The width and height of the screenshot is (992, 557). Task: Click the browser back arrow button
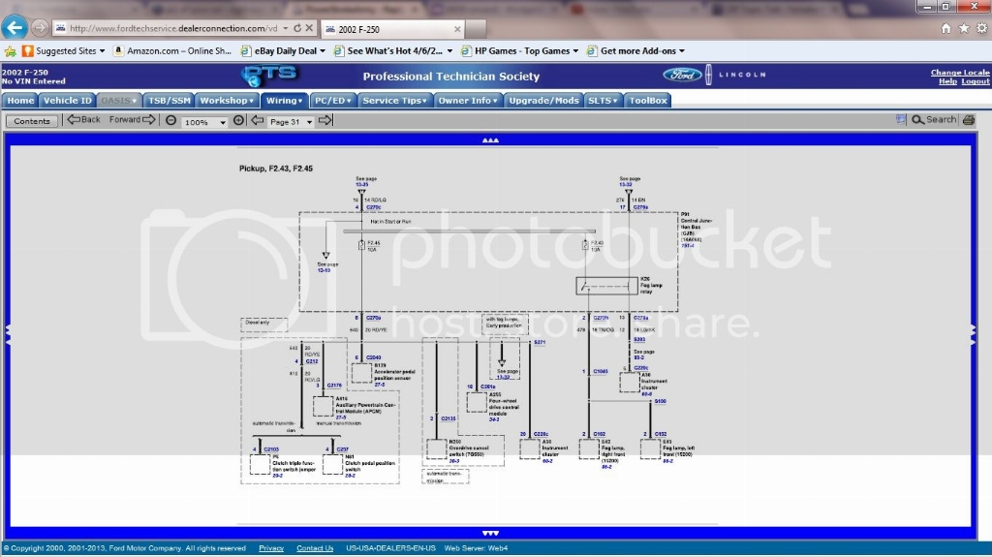click(15, 27)
